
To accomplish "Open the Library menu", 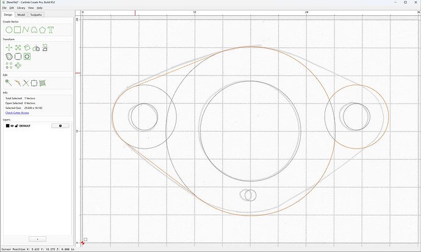I will pos(21,8).
